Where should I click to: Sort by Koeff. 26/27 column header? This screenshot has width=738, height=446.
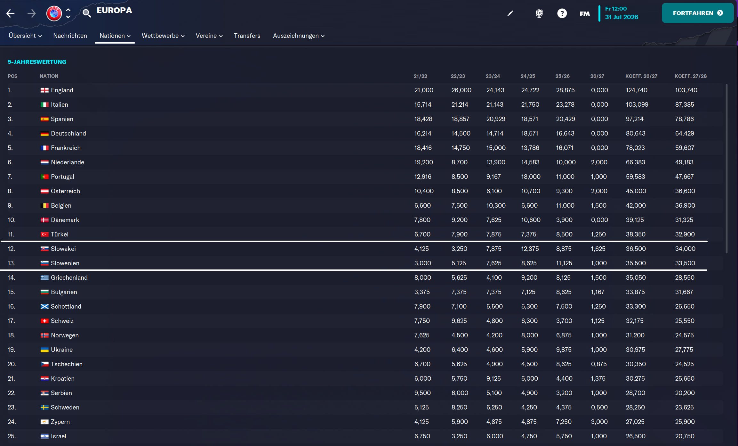pos(641,76)
